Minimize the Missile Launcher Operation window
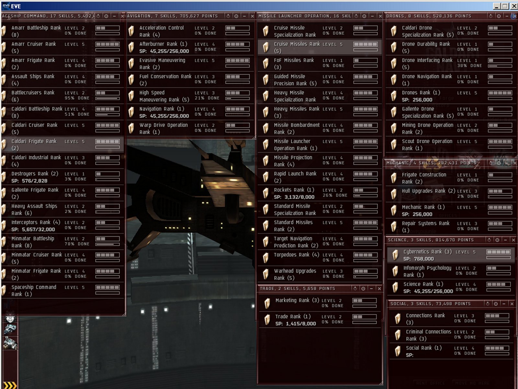 tap(372, 16)
